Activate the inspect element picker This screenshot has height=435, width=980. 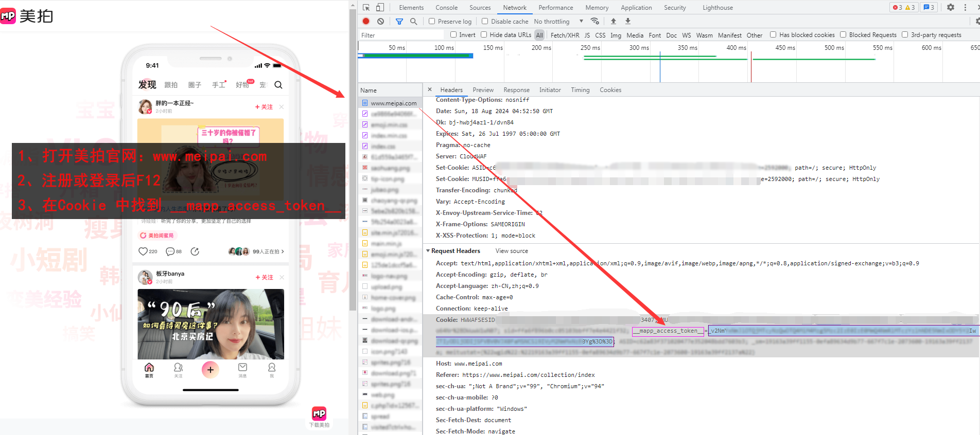(366, 7)
